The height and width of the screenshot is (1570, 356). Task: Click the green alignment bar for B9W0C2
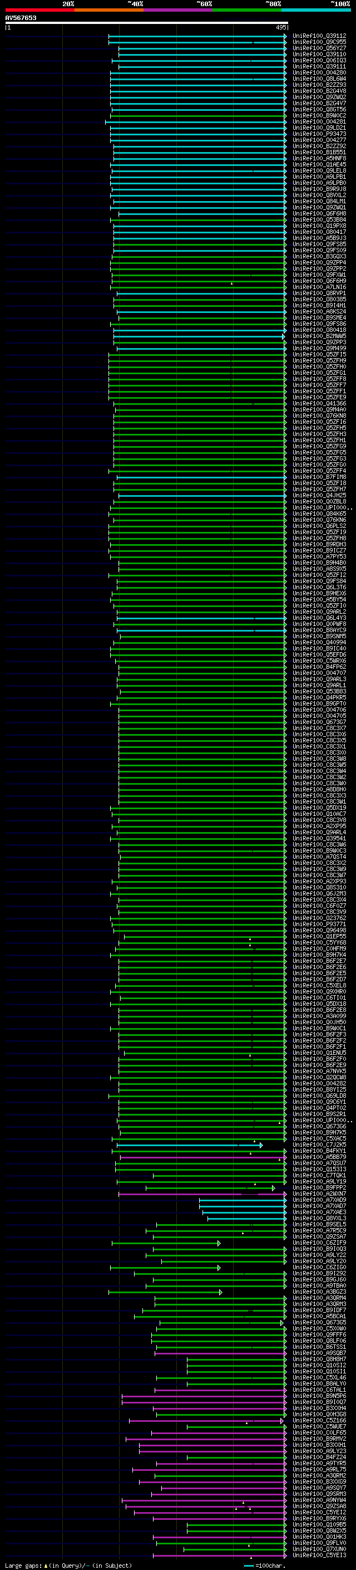[x=199, y=116]
